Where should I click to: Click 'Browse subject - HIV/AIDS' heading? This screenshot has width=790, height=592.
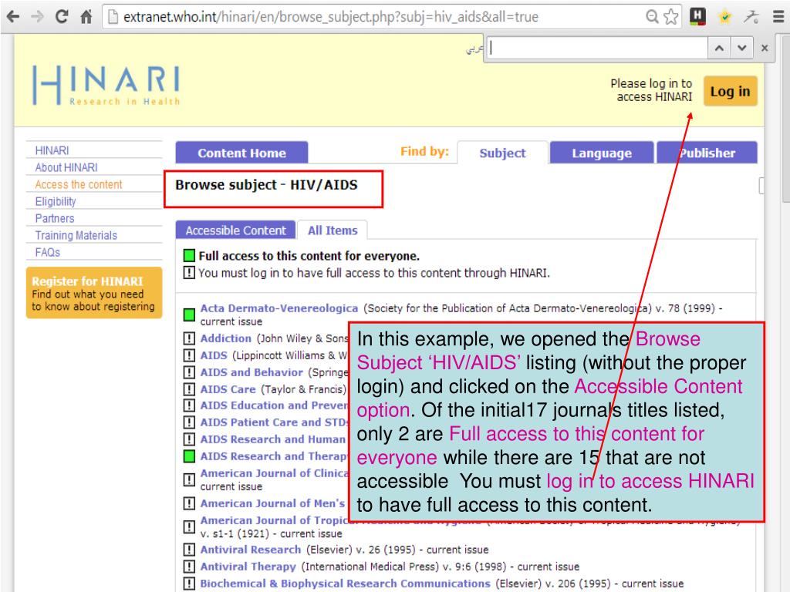click(x=266, y=185)
